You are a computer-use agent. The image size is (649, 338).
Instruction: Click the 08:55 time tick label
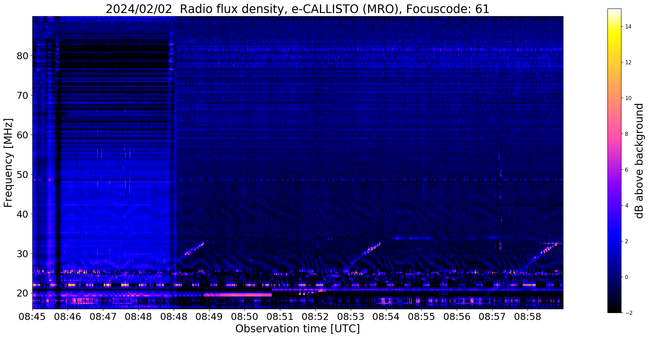pos(421,316)
